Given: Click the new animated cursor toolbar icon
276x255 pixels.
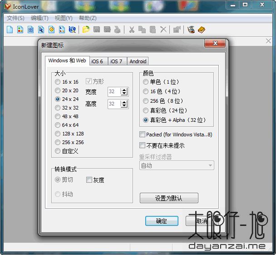Looking at the screenshot, I should click(x=51, y=30).
